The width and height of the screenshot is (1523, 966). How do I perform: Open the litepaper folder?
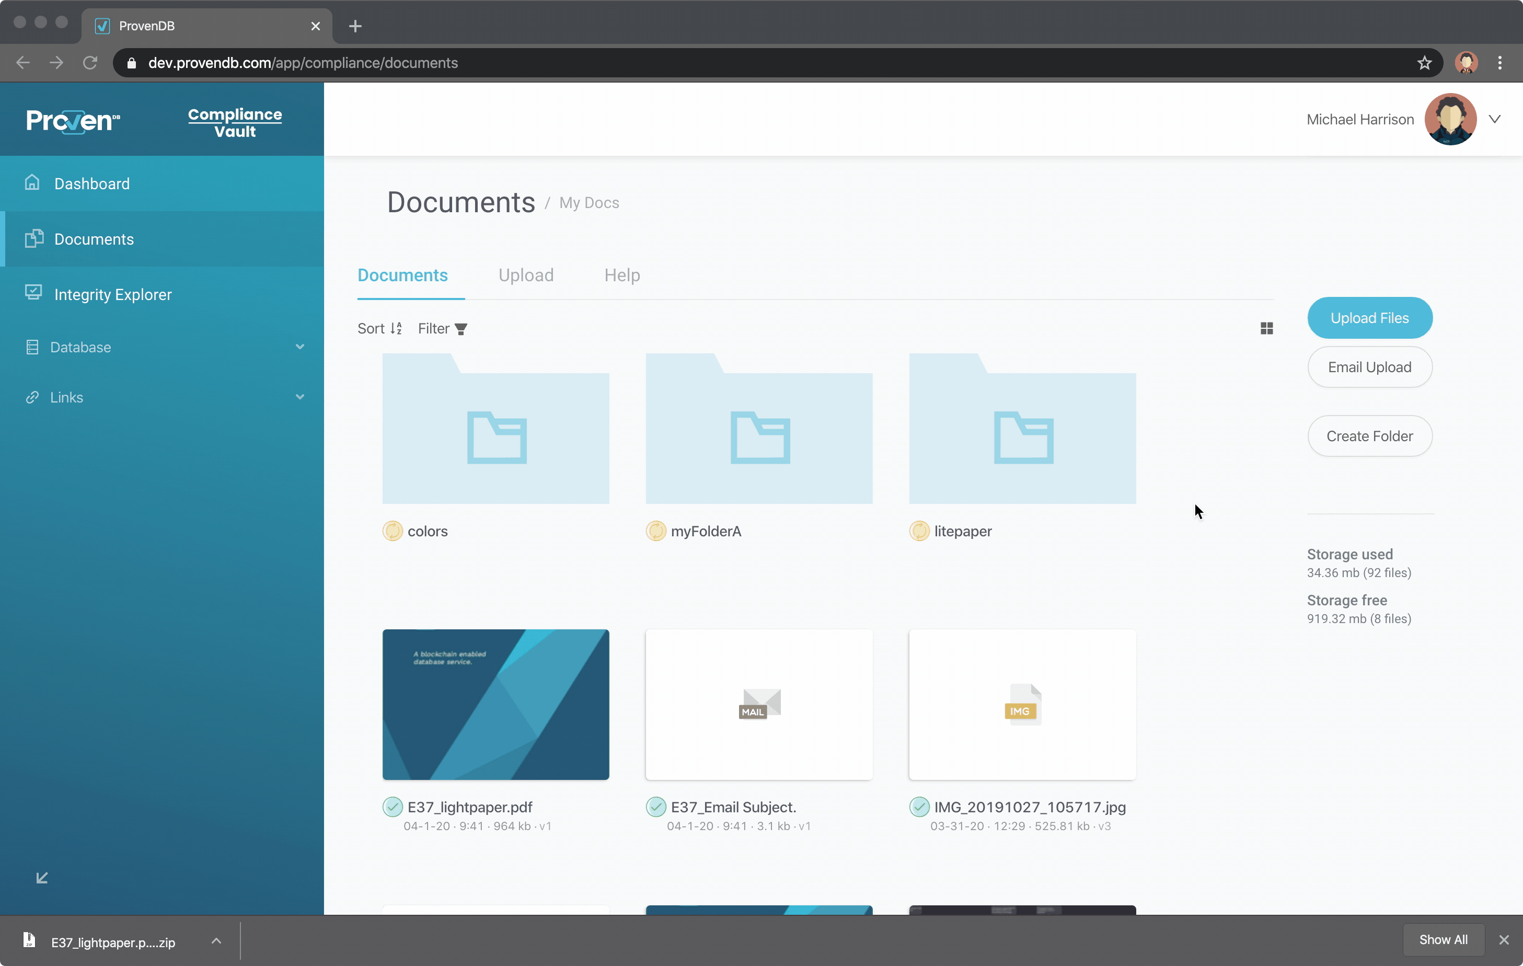[x=1022, y=429]
